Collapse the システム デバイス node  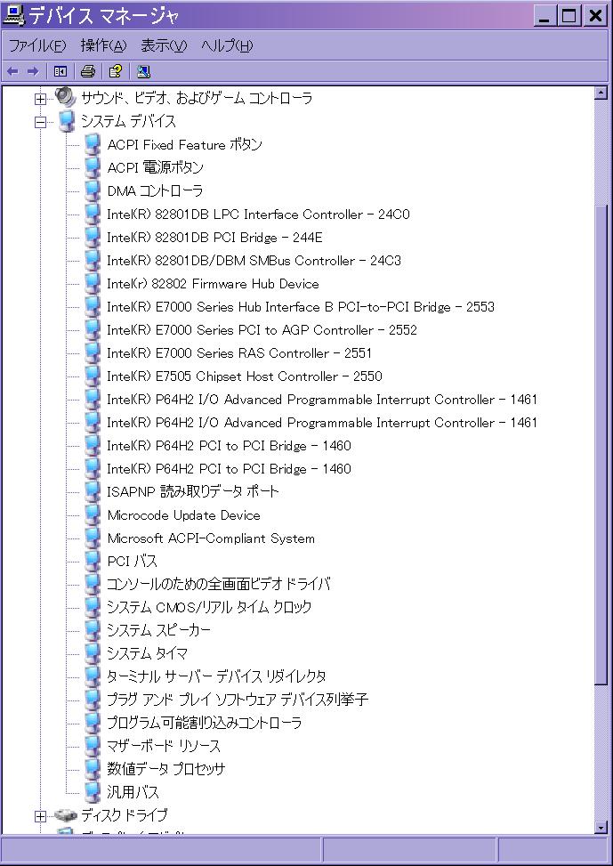[x=40, y=122]
